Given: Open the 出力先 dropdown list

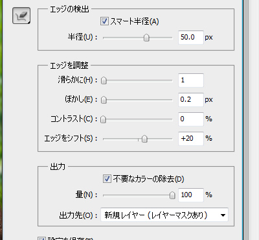Looking at the screenshot, I should (x=164, y=215).
